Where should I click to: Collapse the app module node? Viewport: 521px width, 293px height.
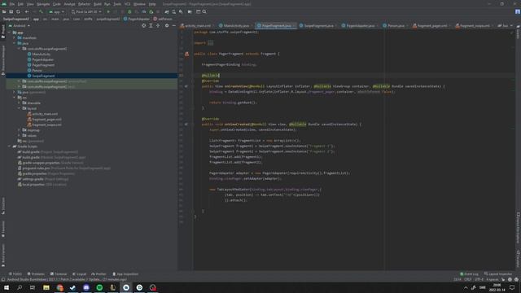[9, 33]
